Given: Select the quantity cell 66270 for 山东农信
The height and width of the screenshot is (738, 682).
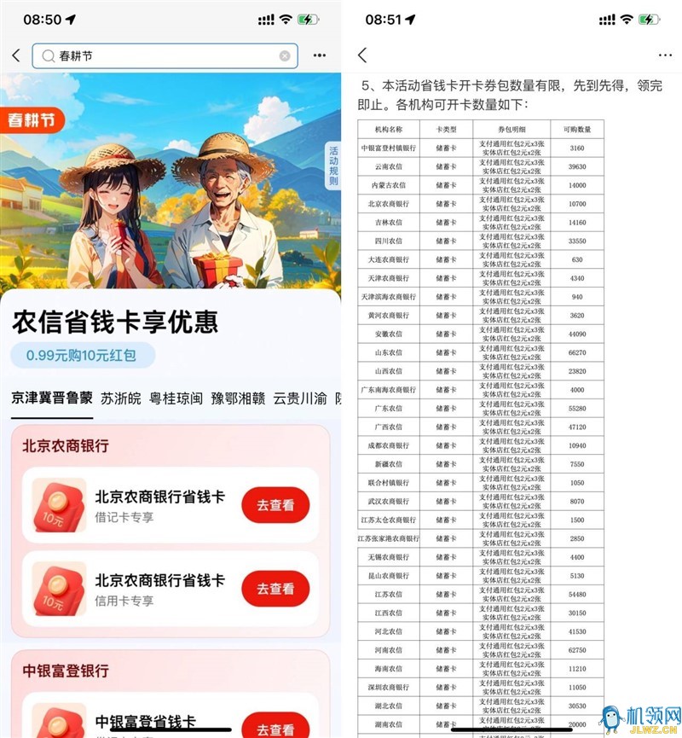Looking at the screenshot, I should tap(577, 352).
